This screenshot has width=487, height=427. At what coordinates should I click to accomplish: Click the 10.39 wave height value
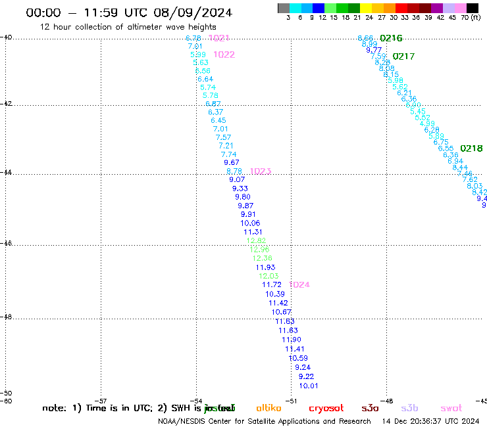click(x=275, y=294)
